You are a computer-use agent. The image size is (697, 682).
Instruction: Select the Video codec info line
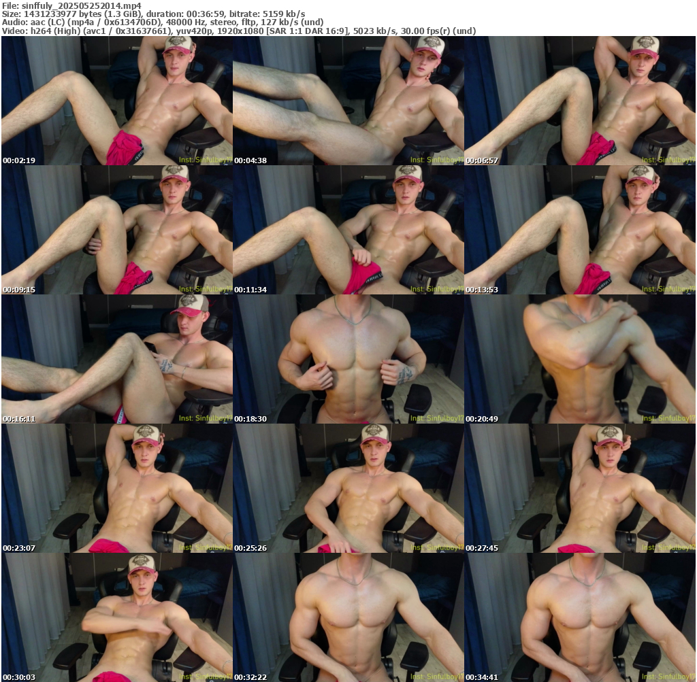pyautogui.click(x=238, y=31)
